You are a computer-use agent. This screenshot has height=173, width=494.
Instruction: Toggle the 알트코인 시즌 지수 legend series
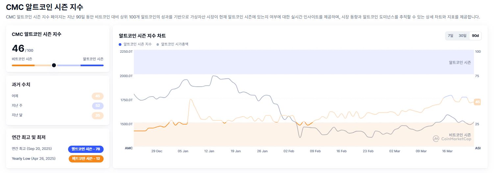pos(135,44)
